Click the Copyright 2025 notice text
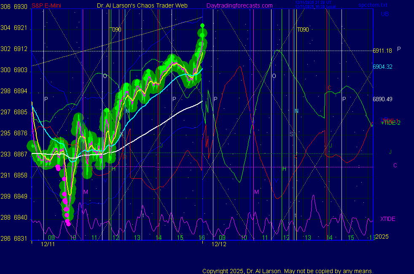This screenshot has height=274, width=414. point(288,271)
